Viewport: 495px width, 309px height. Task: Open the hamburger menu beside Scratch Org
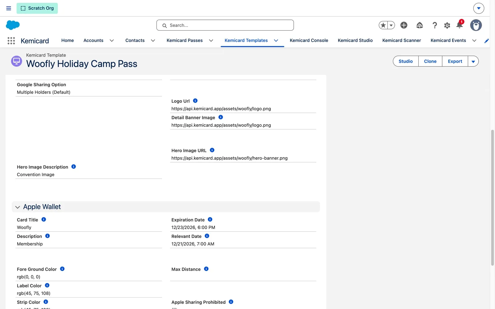(9, 8)
